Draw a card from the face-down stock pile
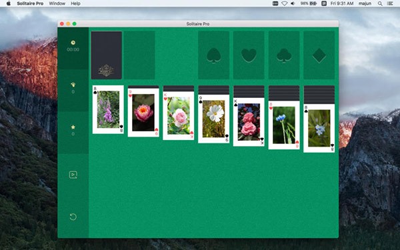The height and width of the screenshot is (250, 400). (107, 55)
